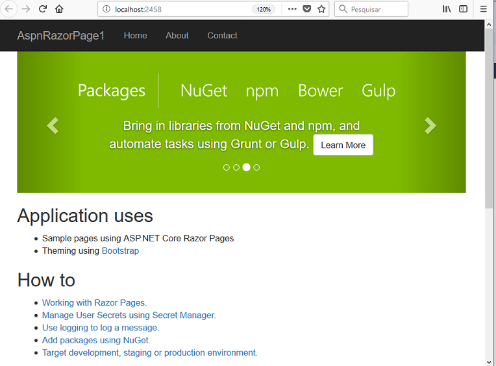Click the search magnifier icon
Image resolution: width=496 pixels, height=366 pixels.
click(343, 9)
